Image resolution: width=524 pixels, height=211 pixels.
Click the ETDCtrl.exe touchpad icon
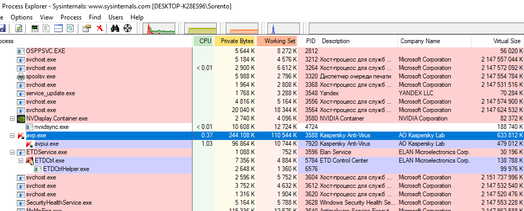tap(30, 160)
